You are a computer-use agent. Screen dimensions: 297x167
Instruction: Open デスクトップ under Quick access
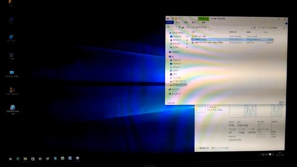point(176,36)
